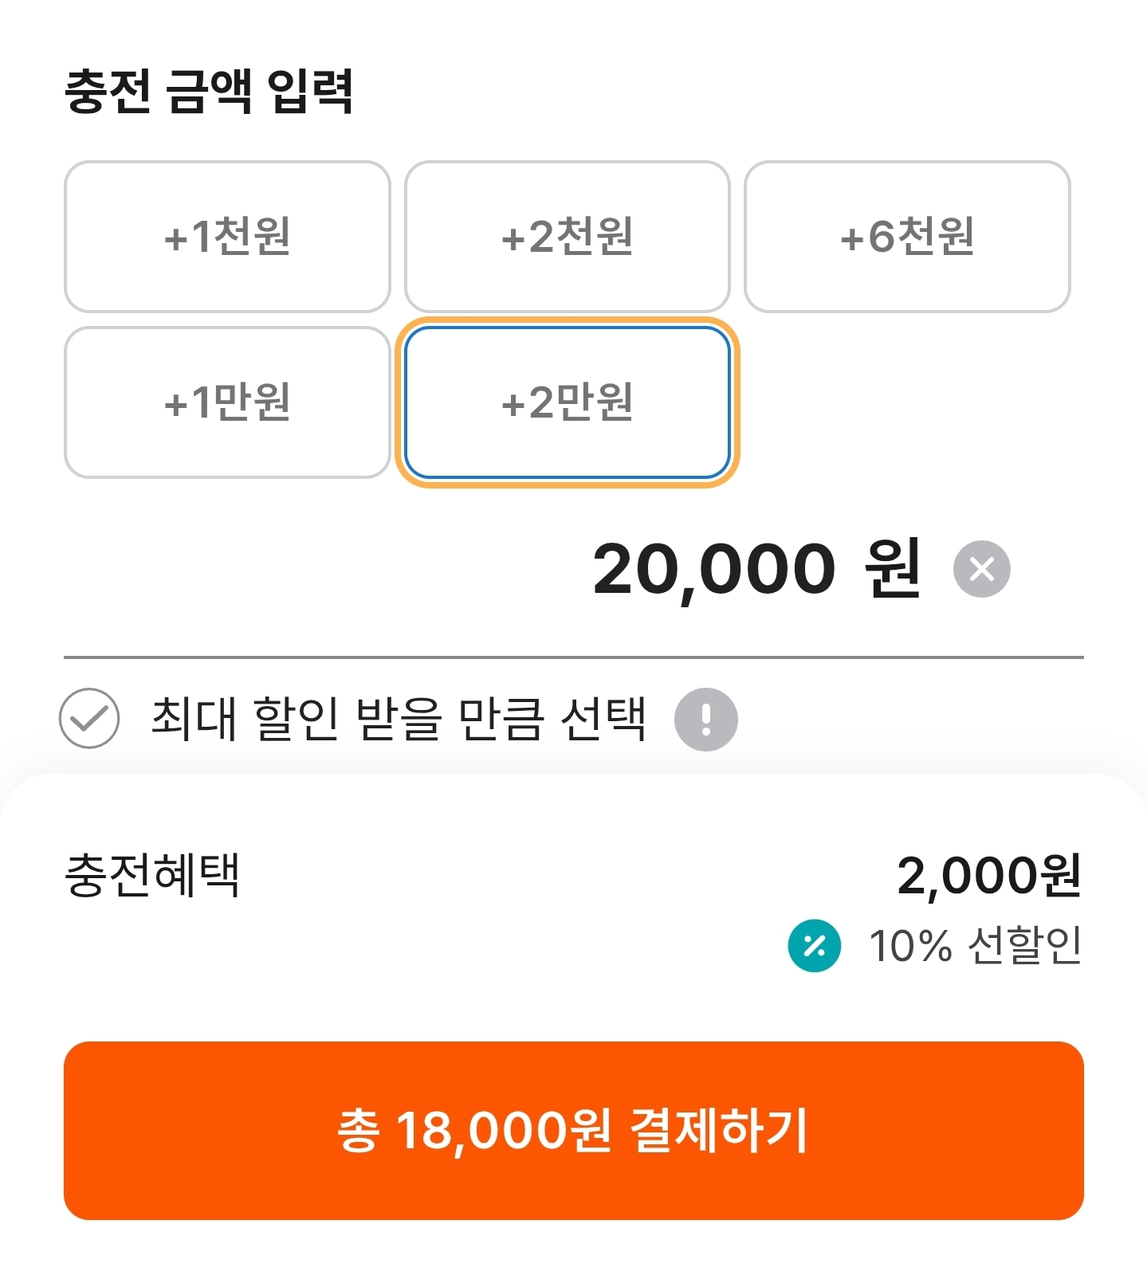Tap the teal percent discount badge icon
The width and height of the screenshot is (1147, 1283).
pyautogui.click(x=814, y=946)
